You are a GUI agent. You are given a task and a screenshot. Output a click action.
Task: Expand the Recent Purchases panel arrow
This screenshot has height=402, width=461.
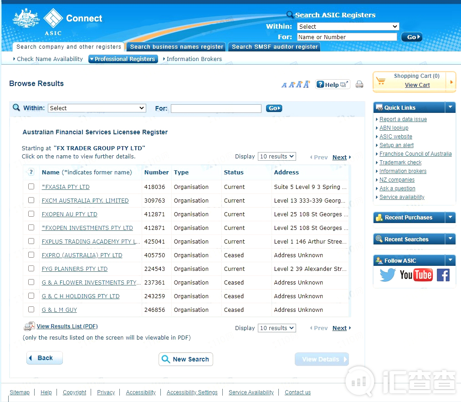point(450,218)
